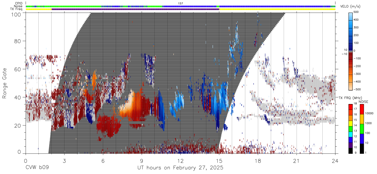Click the CPID value 157
This screenshot has height=174, width=377.
[181, 3]
